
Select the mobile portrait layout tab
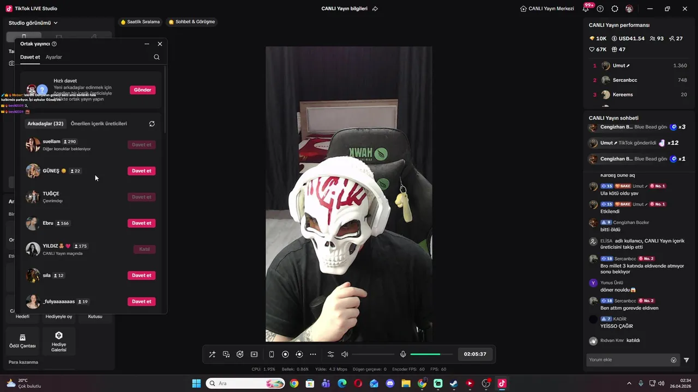click(23, 36)
